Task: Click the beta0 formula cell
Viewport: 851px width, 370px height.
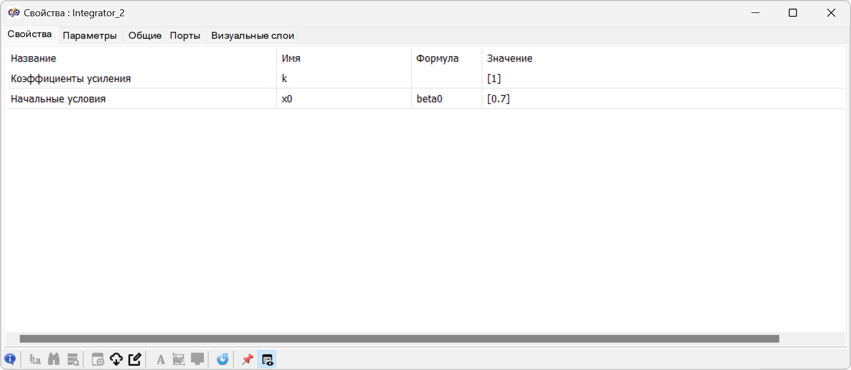Action: tap(446, 99)
